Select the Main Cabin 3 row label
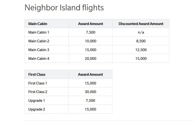The width and height of the screenshot is (194, 124). (x=39, y=50)
